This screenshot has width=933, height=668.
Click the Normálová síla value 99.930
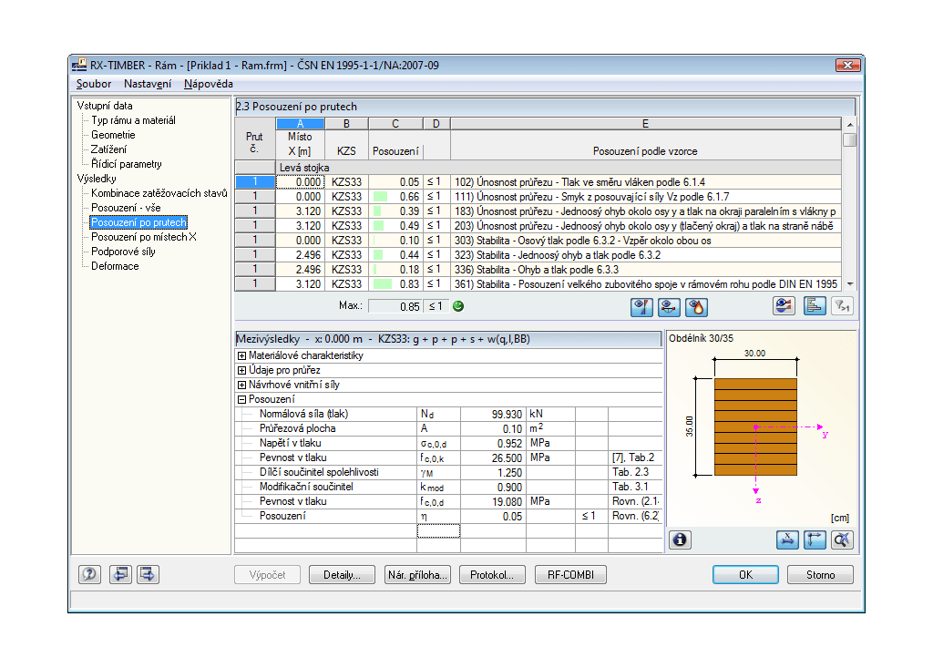(x=493, y=414)
